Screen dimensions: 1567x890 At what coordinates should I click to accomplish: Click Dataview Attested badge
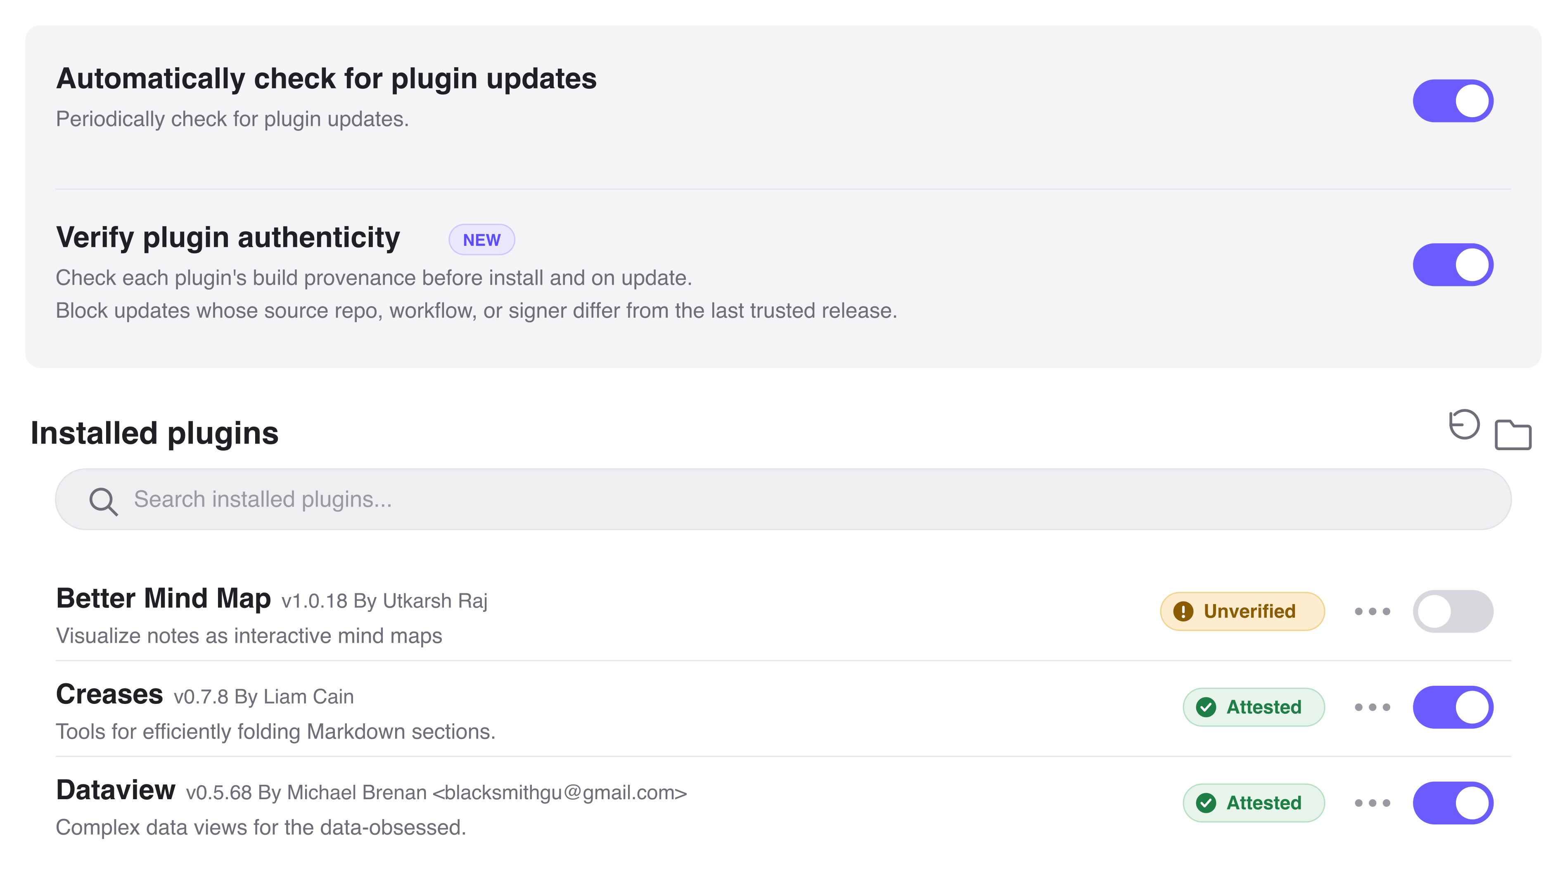click(x=1253, y=803)
